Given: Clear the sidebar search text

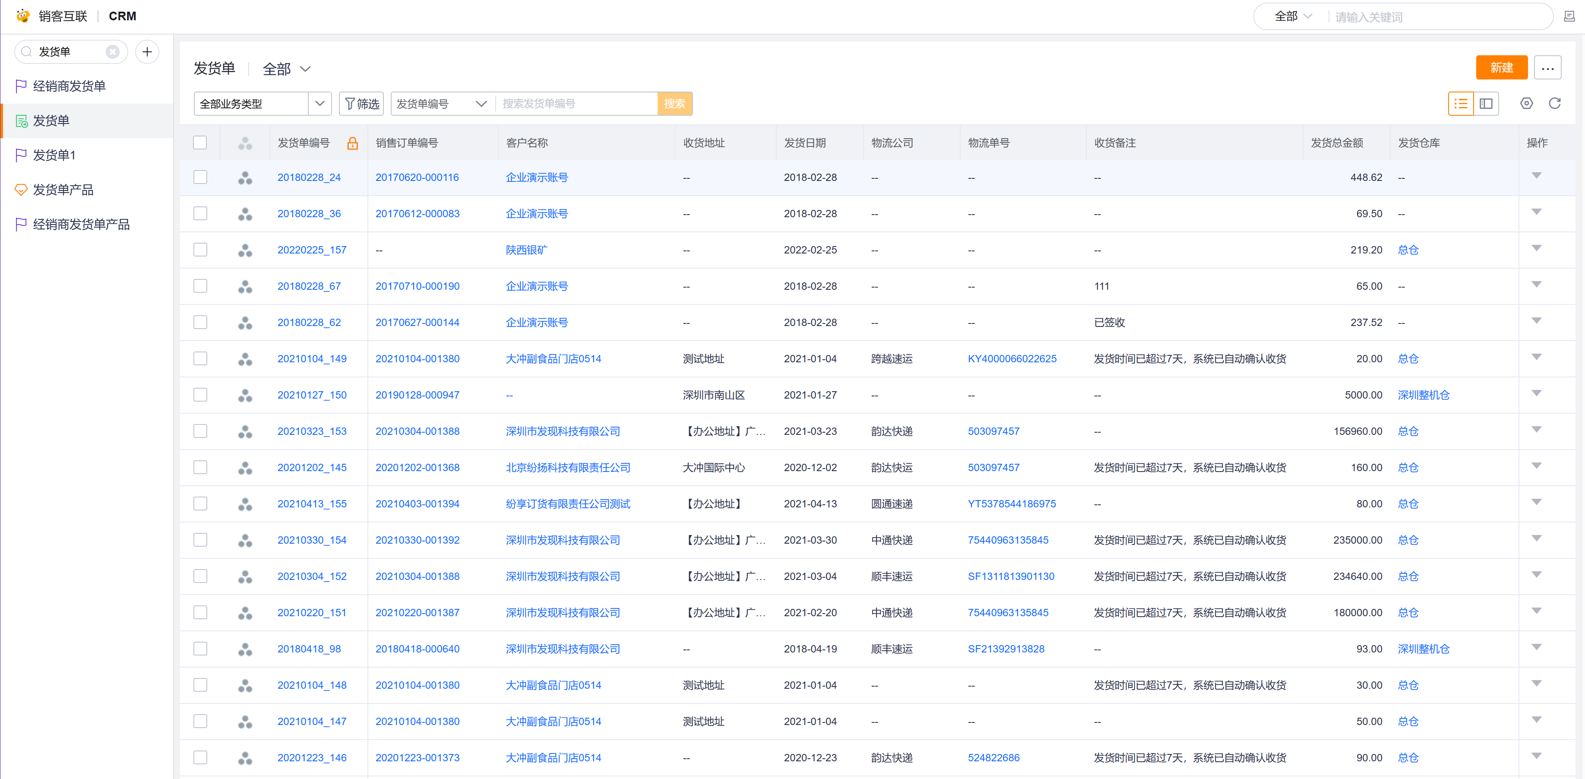Looking at the screenshot, I should pos(113,52).
